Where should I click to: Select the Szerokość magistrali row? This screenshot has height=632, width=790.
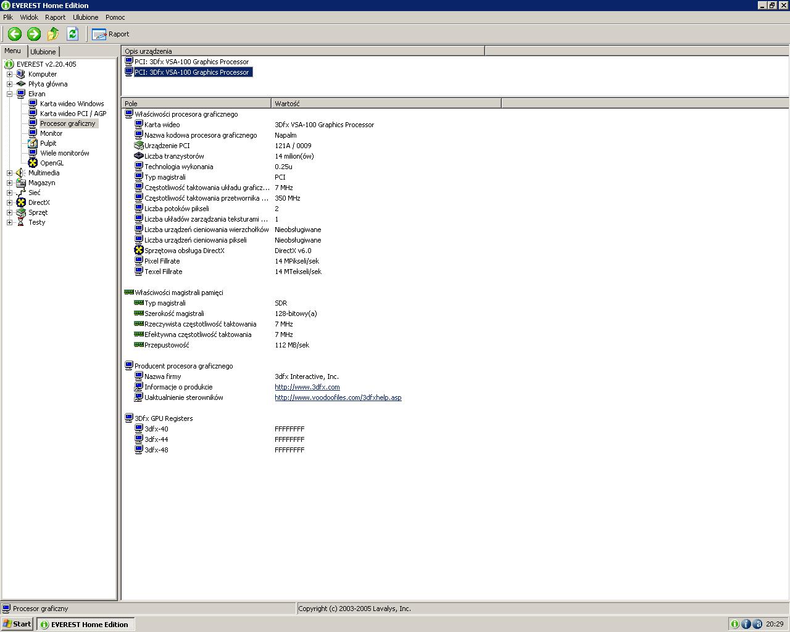tap(454, 314)
